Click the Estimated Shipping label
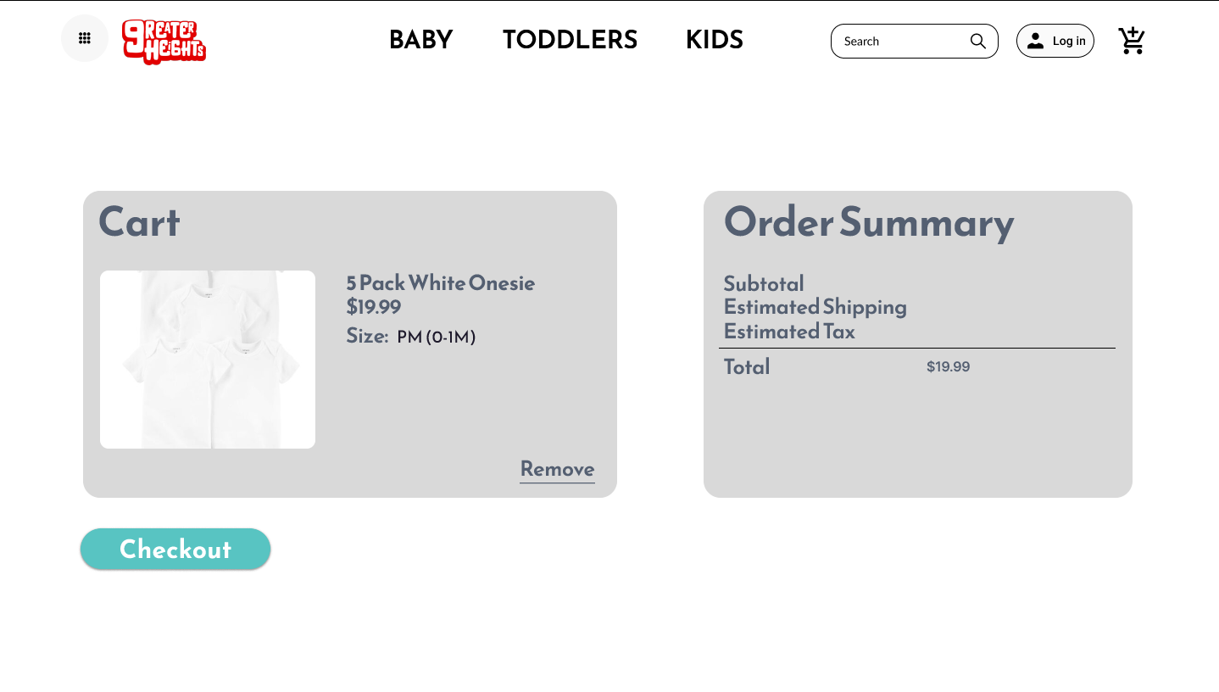The image size is (1219, 692). (x=815, y=307)
